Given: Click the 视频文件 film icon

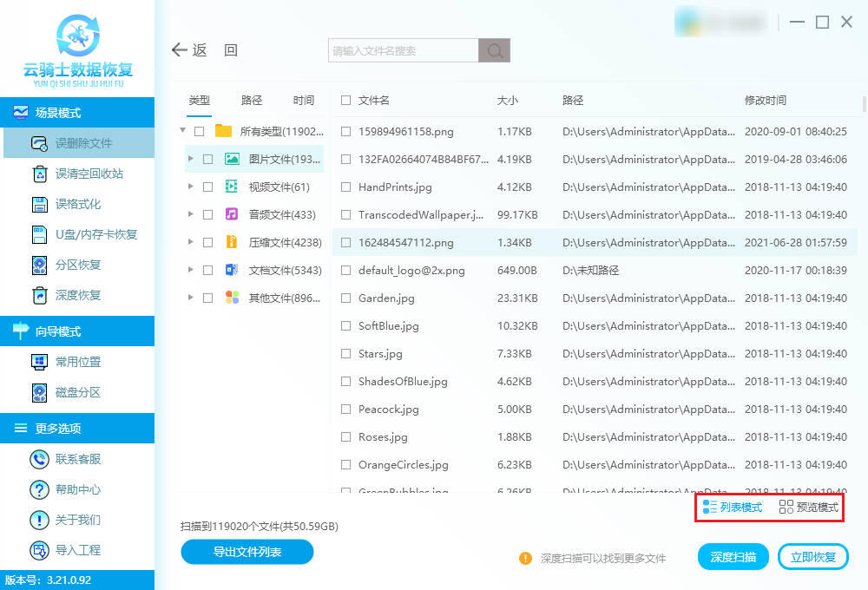Looking at the screenshot, I should pyautogui.click(x=232, y=187).
